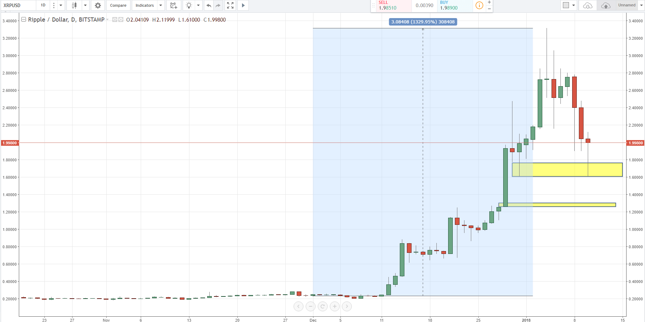
Task: Click the candlestick chart style icon
Action: 74,5
